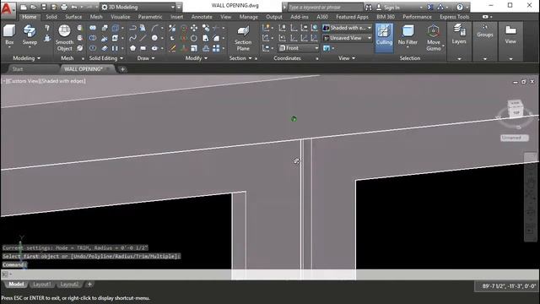Add a new drawing tab with plus button
This screenshot has width=540, height=304.
[122, 69]
